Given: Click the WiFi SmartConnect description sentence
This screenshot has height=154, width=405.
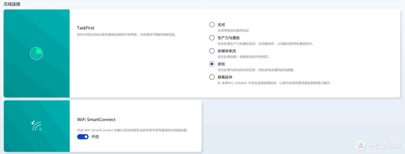Looking at the screenshot, I should [x=132, y=130].
